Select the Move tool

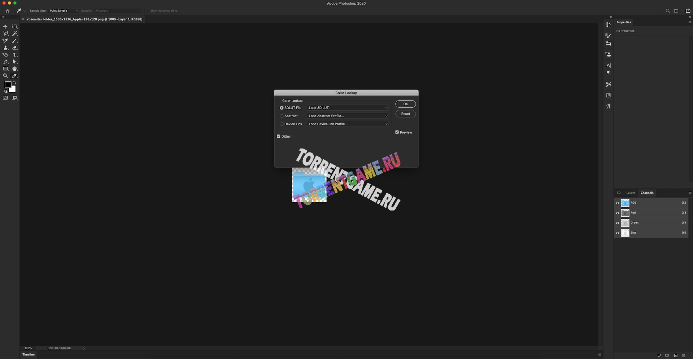coord(5,27)
